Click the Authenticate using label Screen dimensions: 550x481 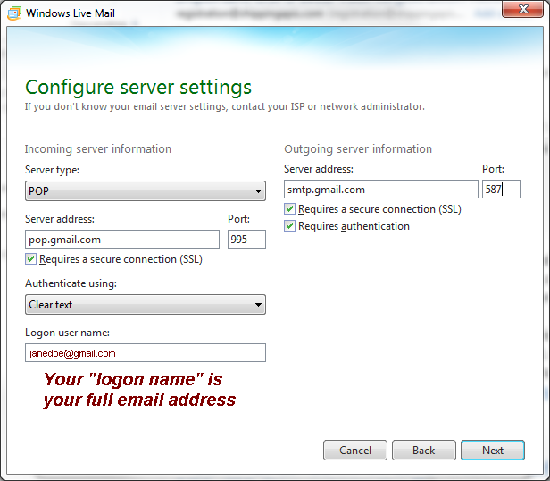(x=71, y=283)
